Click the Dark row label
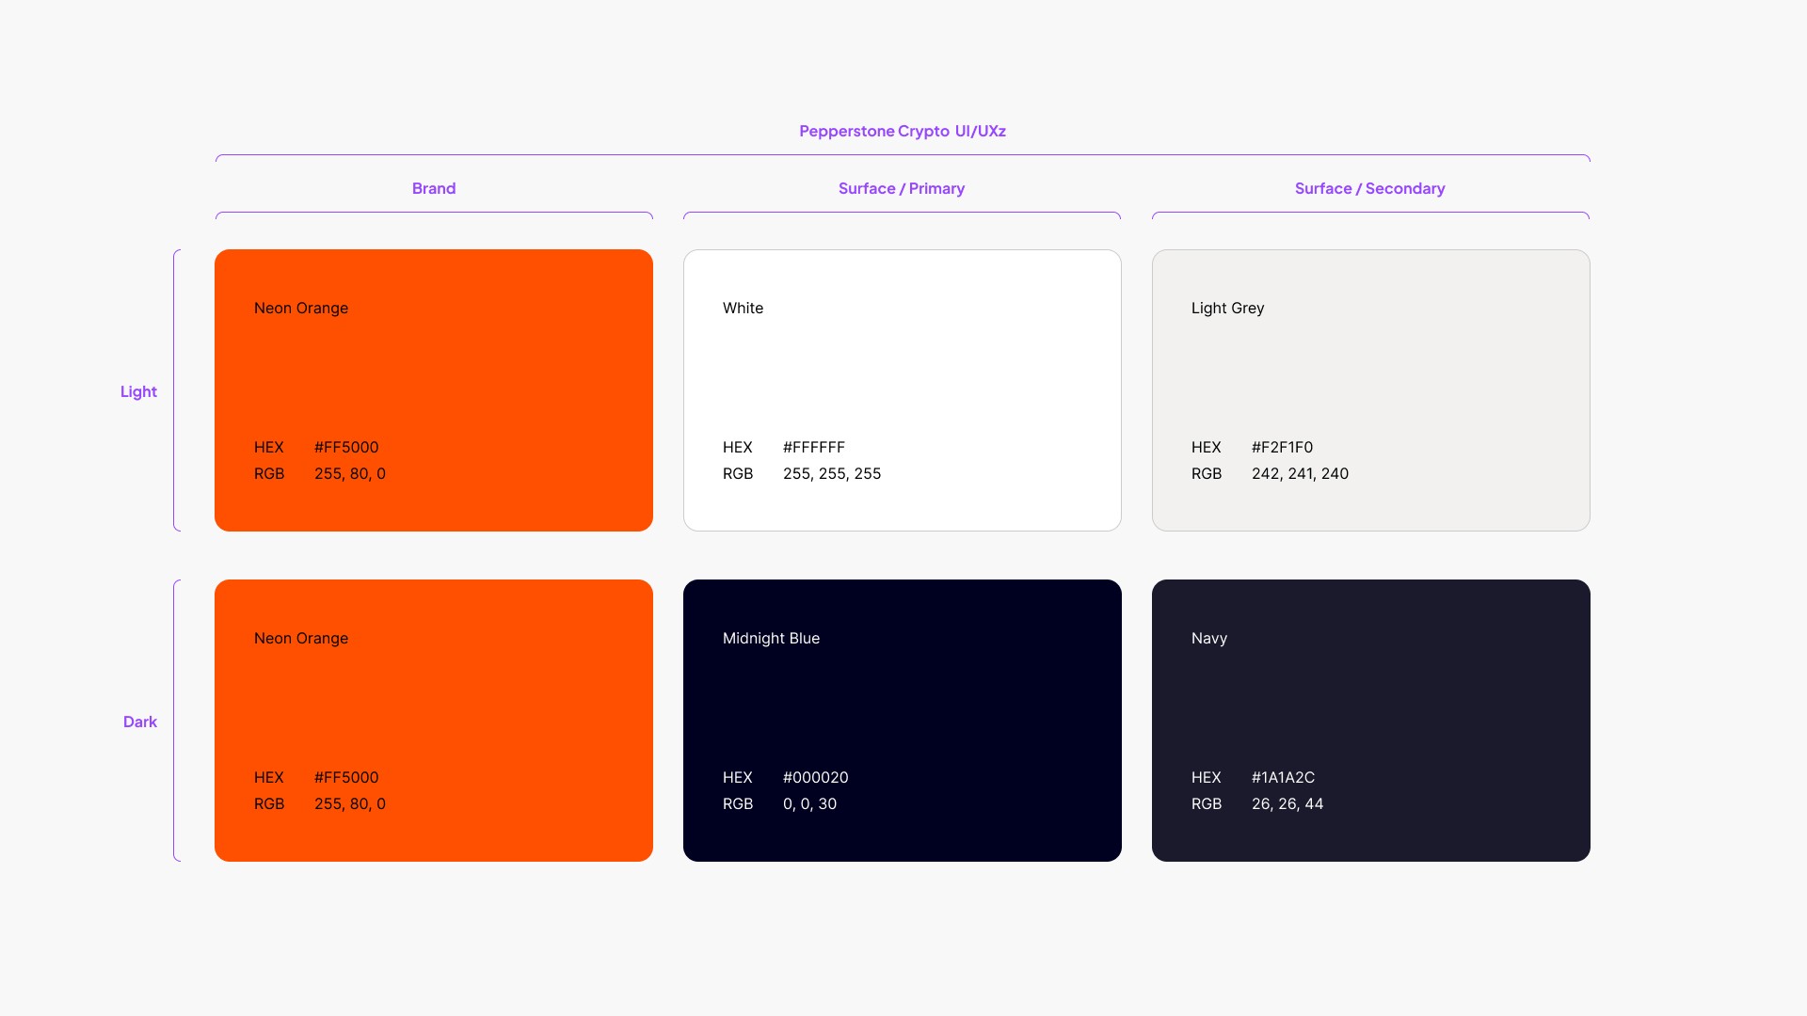Viewport: 1807px width, 1016px height. point(139,722)
